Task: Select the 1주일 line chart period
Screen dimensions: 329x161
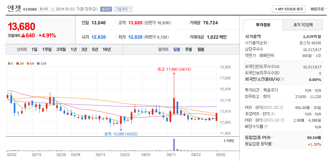Action: click(x=47, y=50)
